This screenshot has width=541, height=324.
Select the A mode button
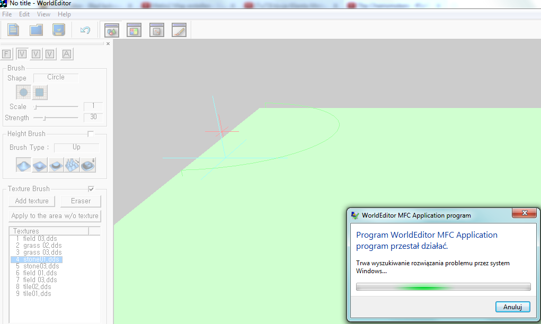(x=67, y=54)
